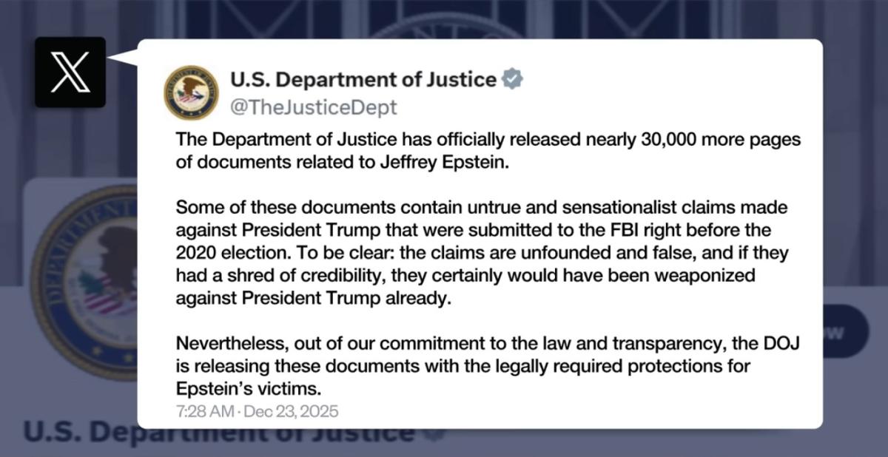This screenshot has height=457, width=888.
Task: Click the paragraph about nearly 30,000 more pages
Action: 488,152
